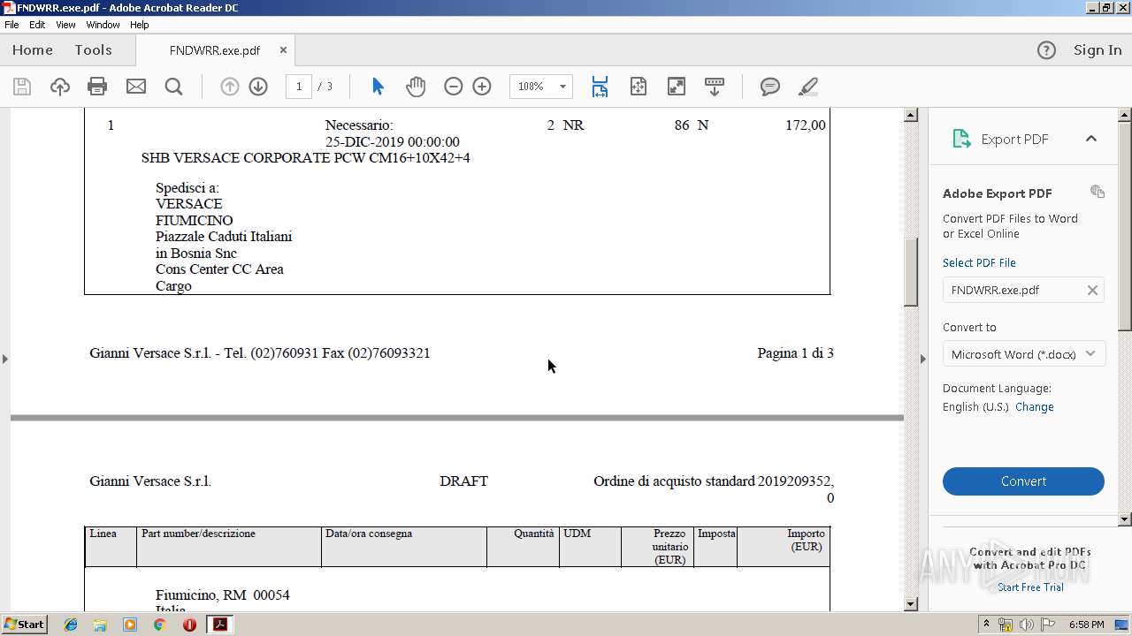Open the find text magnifier icon
This screenshot has width=1132, height=636.
(x=173, y=87)
